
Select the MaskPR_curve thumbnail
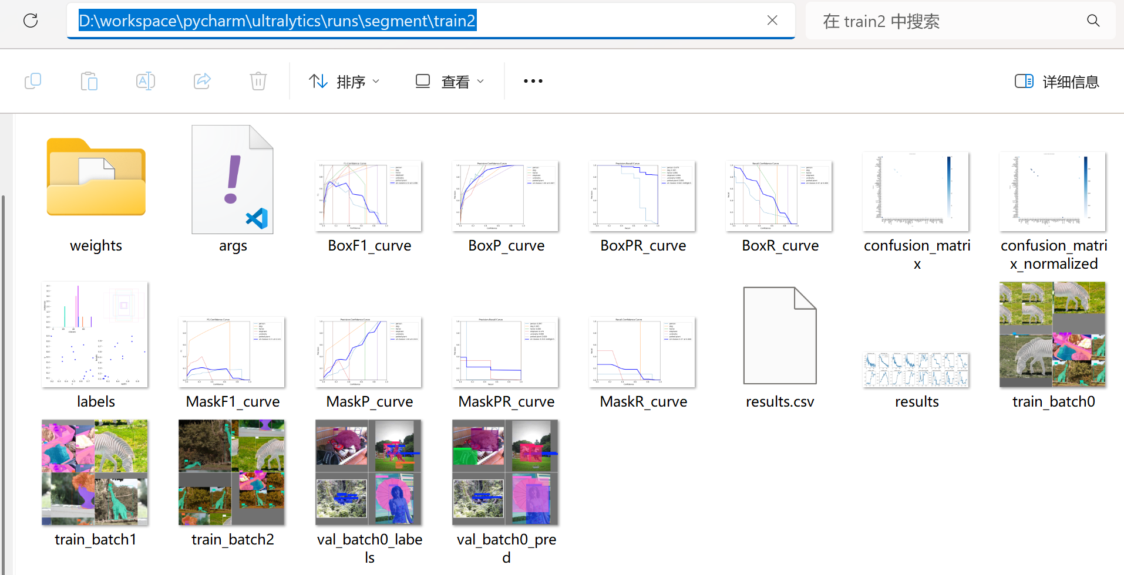click(506, 352)
